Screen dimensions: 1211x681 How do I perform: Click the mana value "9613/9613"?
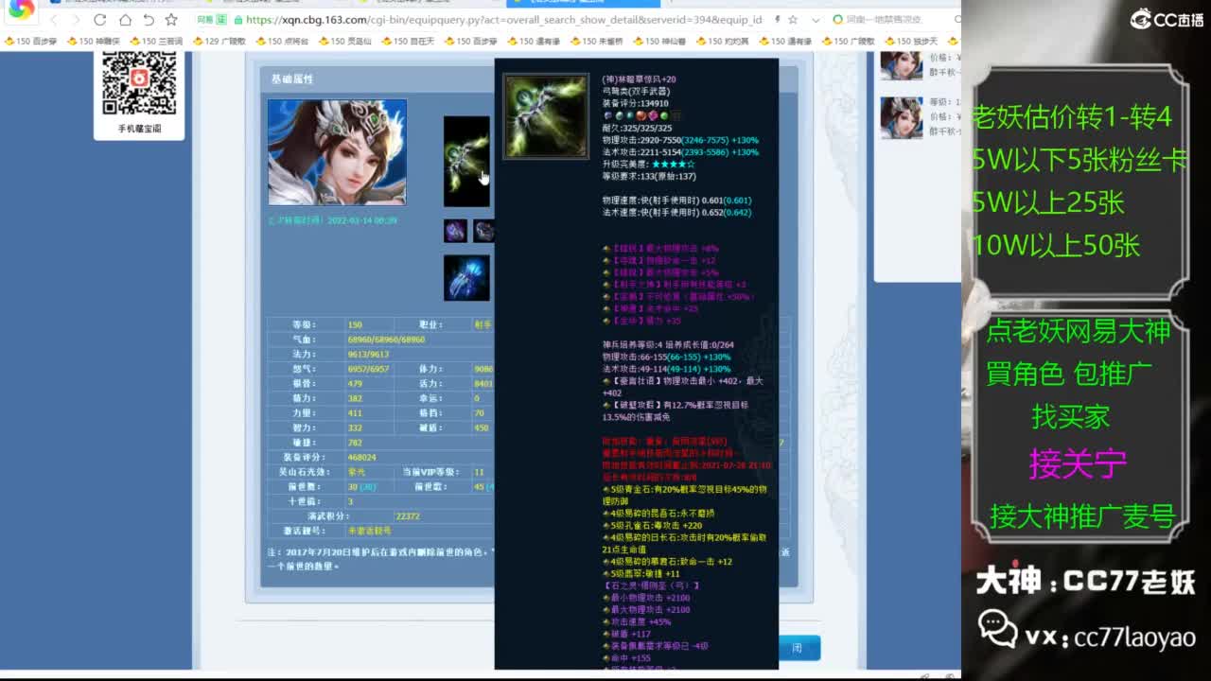[368, 355]
